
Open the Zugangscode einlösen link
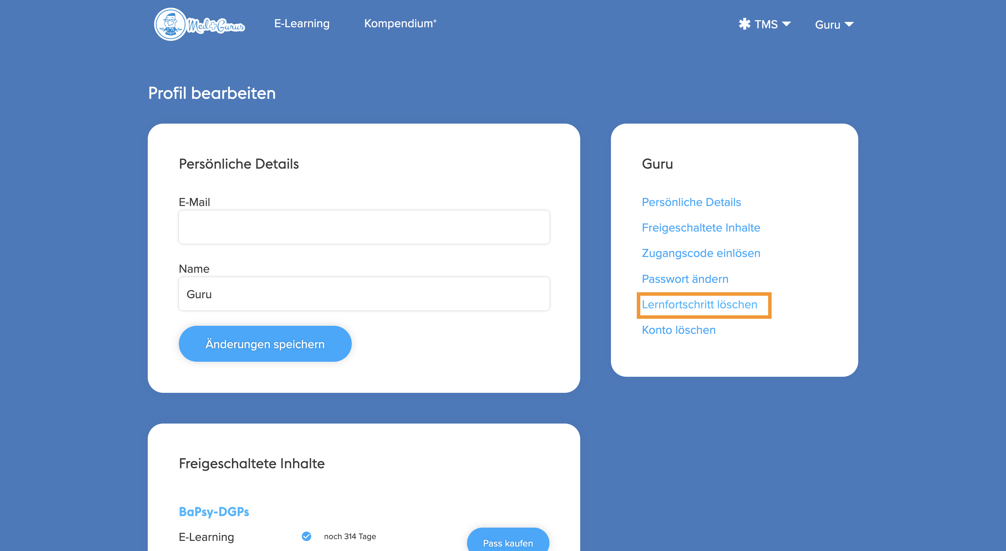[x=701, y=253]
